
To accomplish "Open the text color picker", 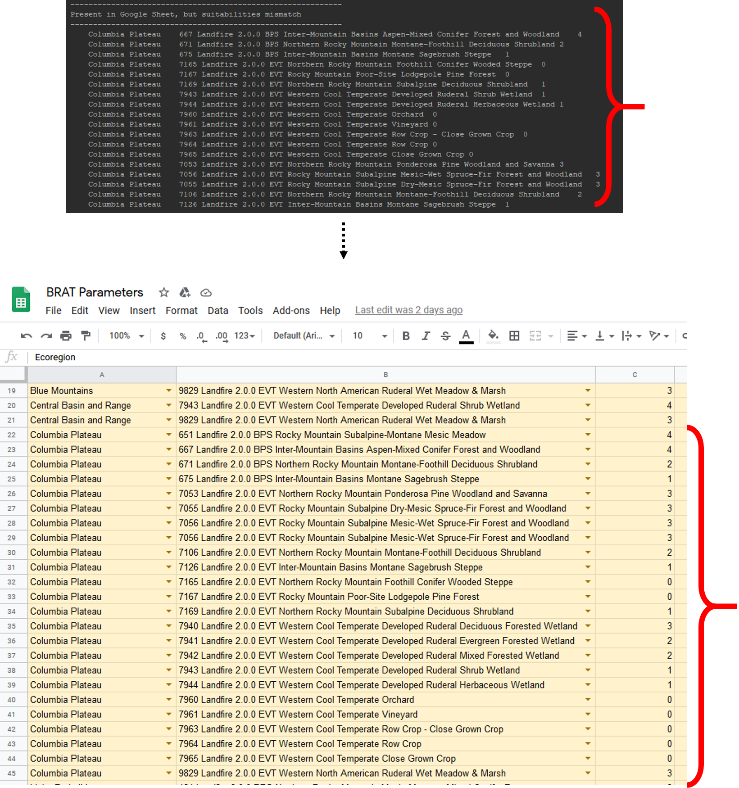I will (466, 336).
